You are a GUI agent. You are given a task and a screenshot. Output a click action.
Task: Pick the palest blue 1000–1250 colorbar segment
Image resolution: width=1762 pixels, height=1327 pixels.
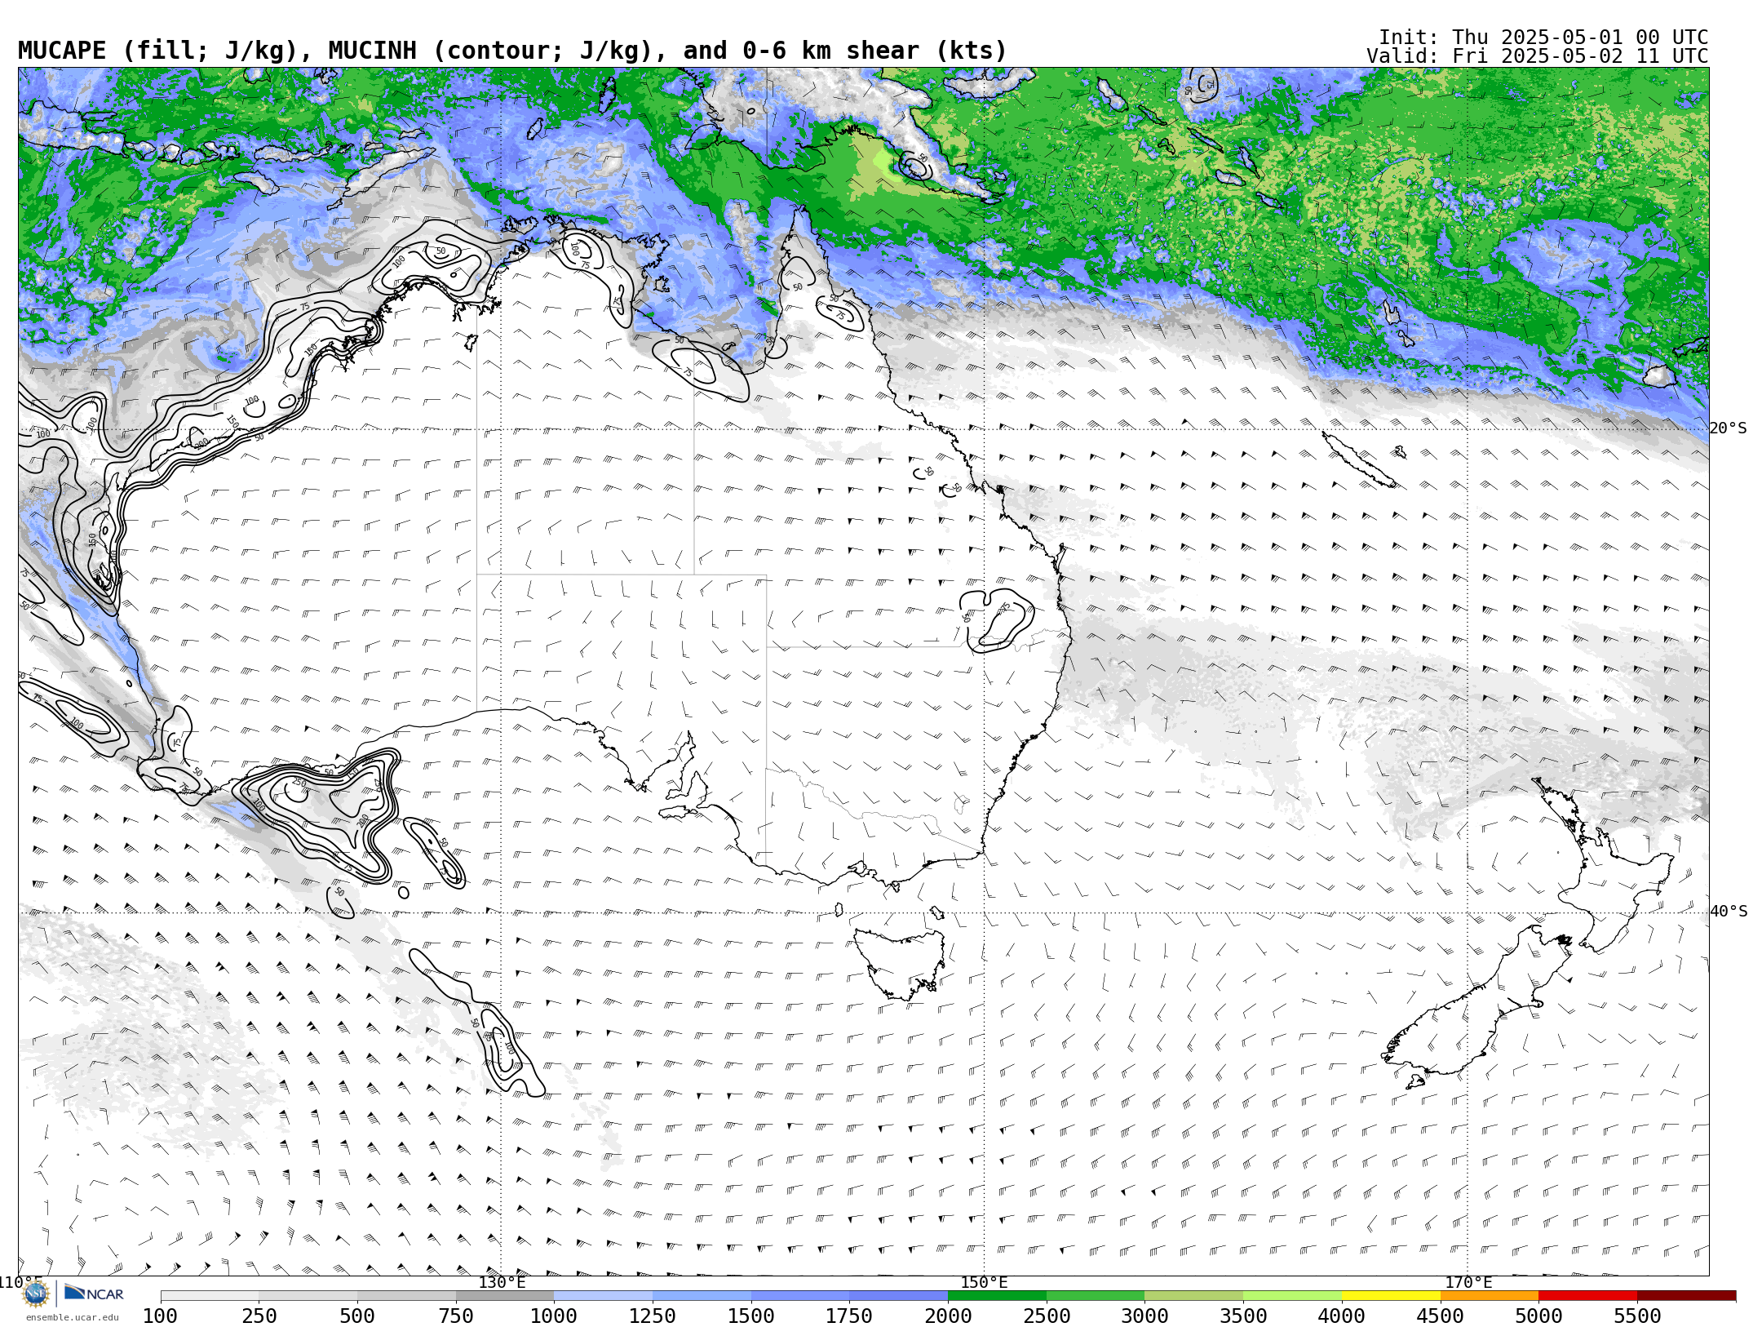pyautogui.click(x=603, y=1296)
